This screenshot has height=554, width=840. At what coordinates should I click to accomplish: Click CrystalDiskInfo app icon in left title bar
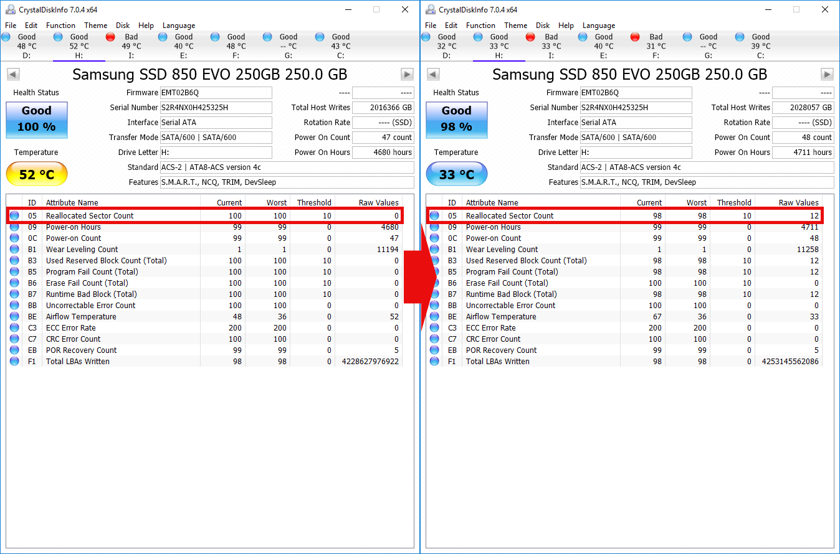point(11,9)
